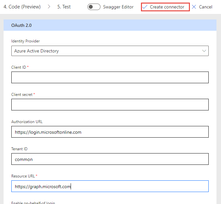Focus the Client ID input field
This screenshot has width=221, height=204.
click(110, 77)
